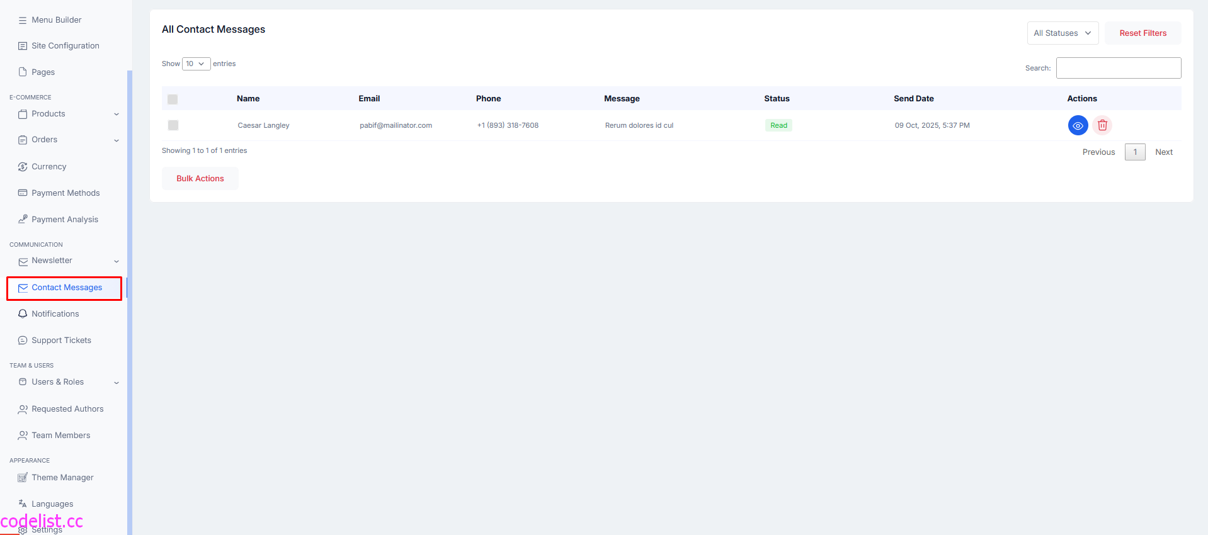
Task: Click the Previous pagination link
Action: (x=1098, y=152)
